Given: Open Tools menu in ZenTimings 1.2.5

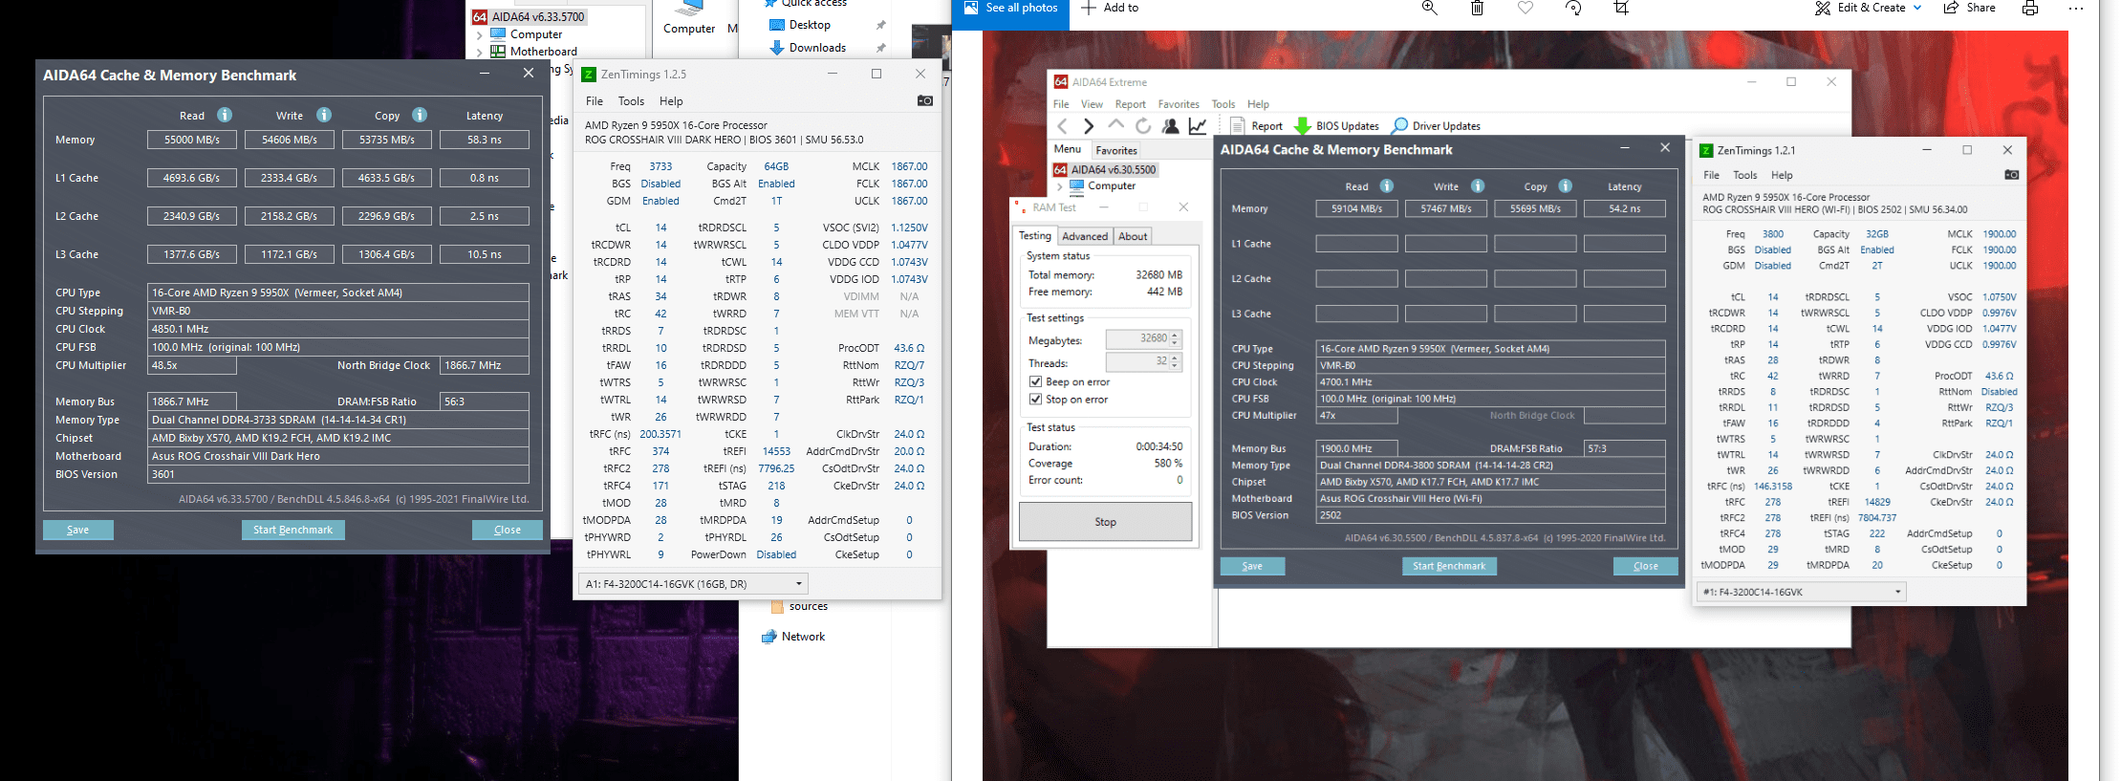Looking at the screenshot, I should (x=631, y=101).
